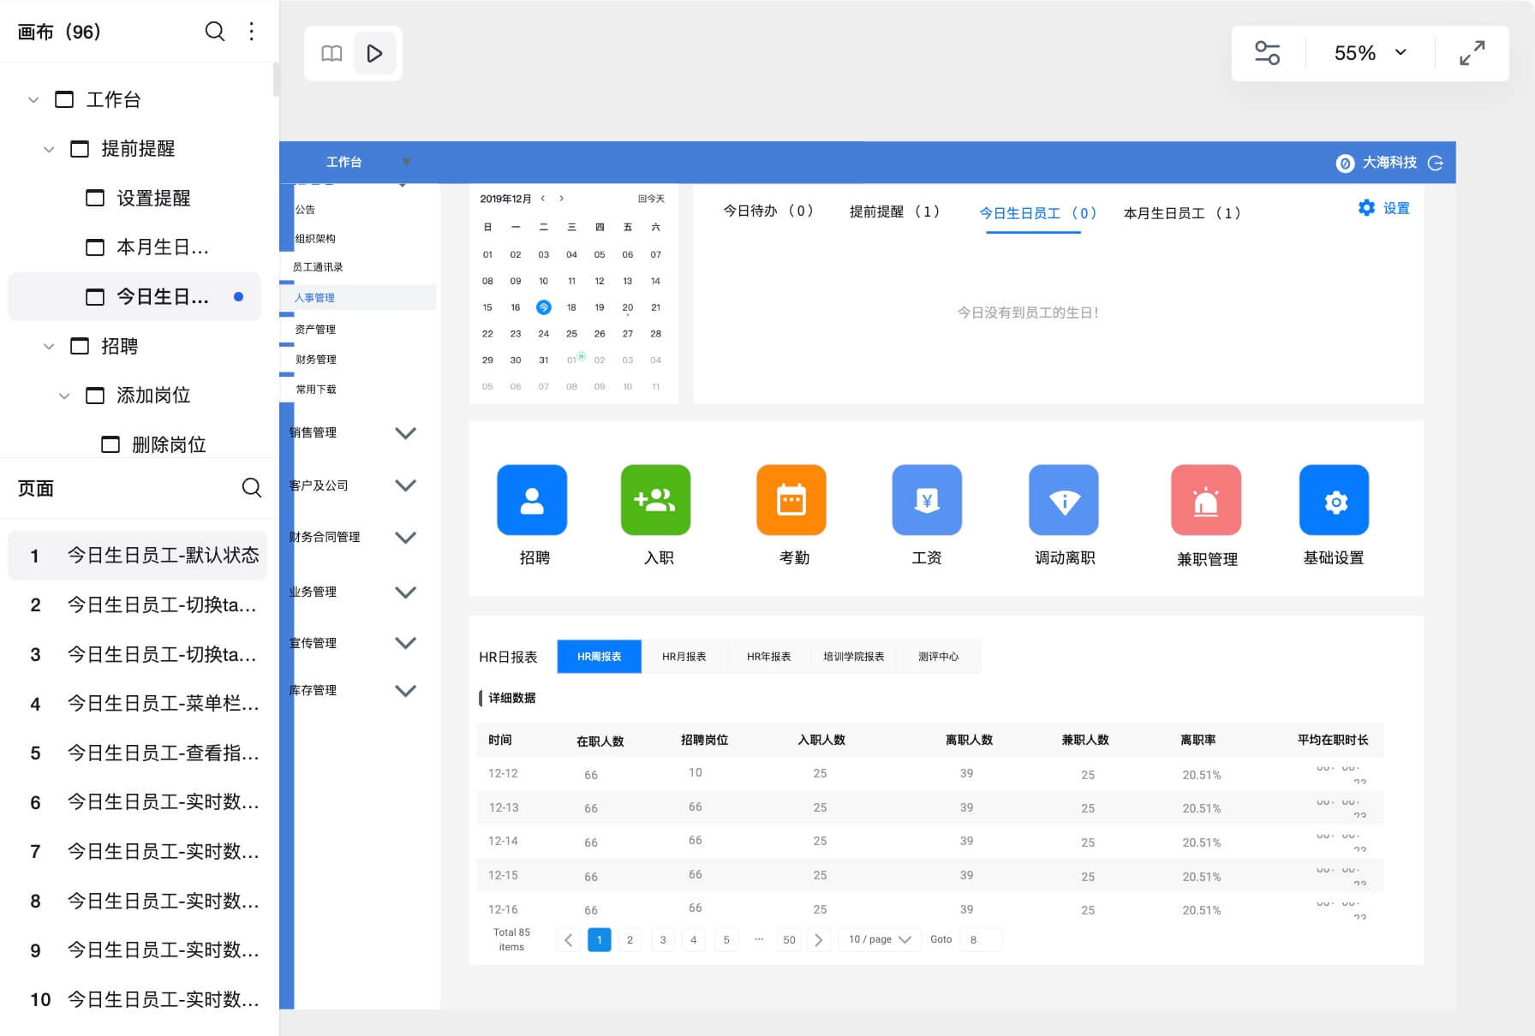Go to pagination page 2
1535x1036 pixels.
click(630, 939)
